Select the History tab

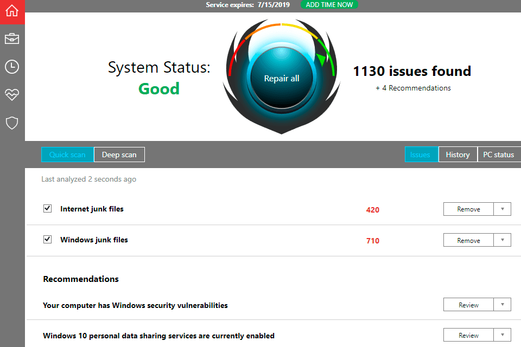458,155
